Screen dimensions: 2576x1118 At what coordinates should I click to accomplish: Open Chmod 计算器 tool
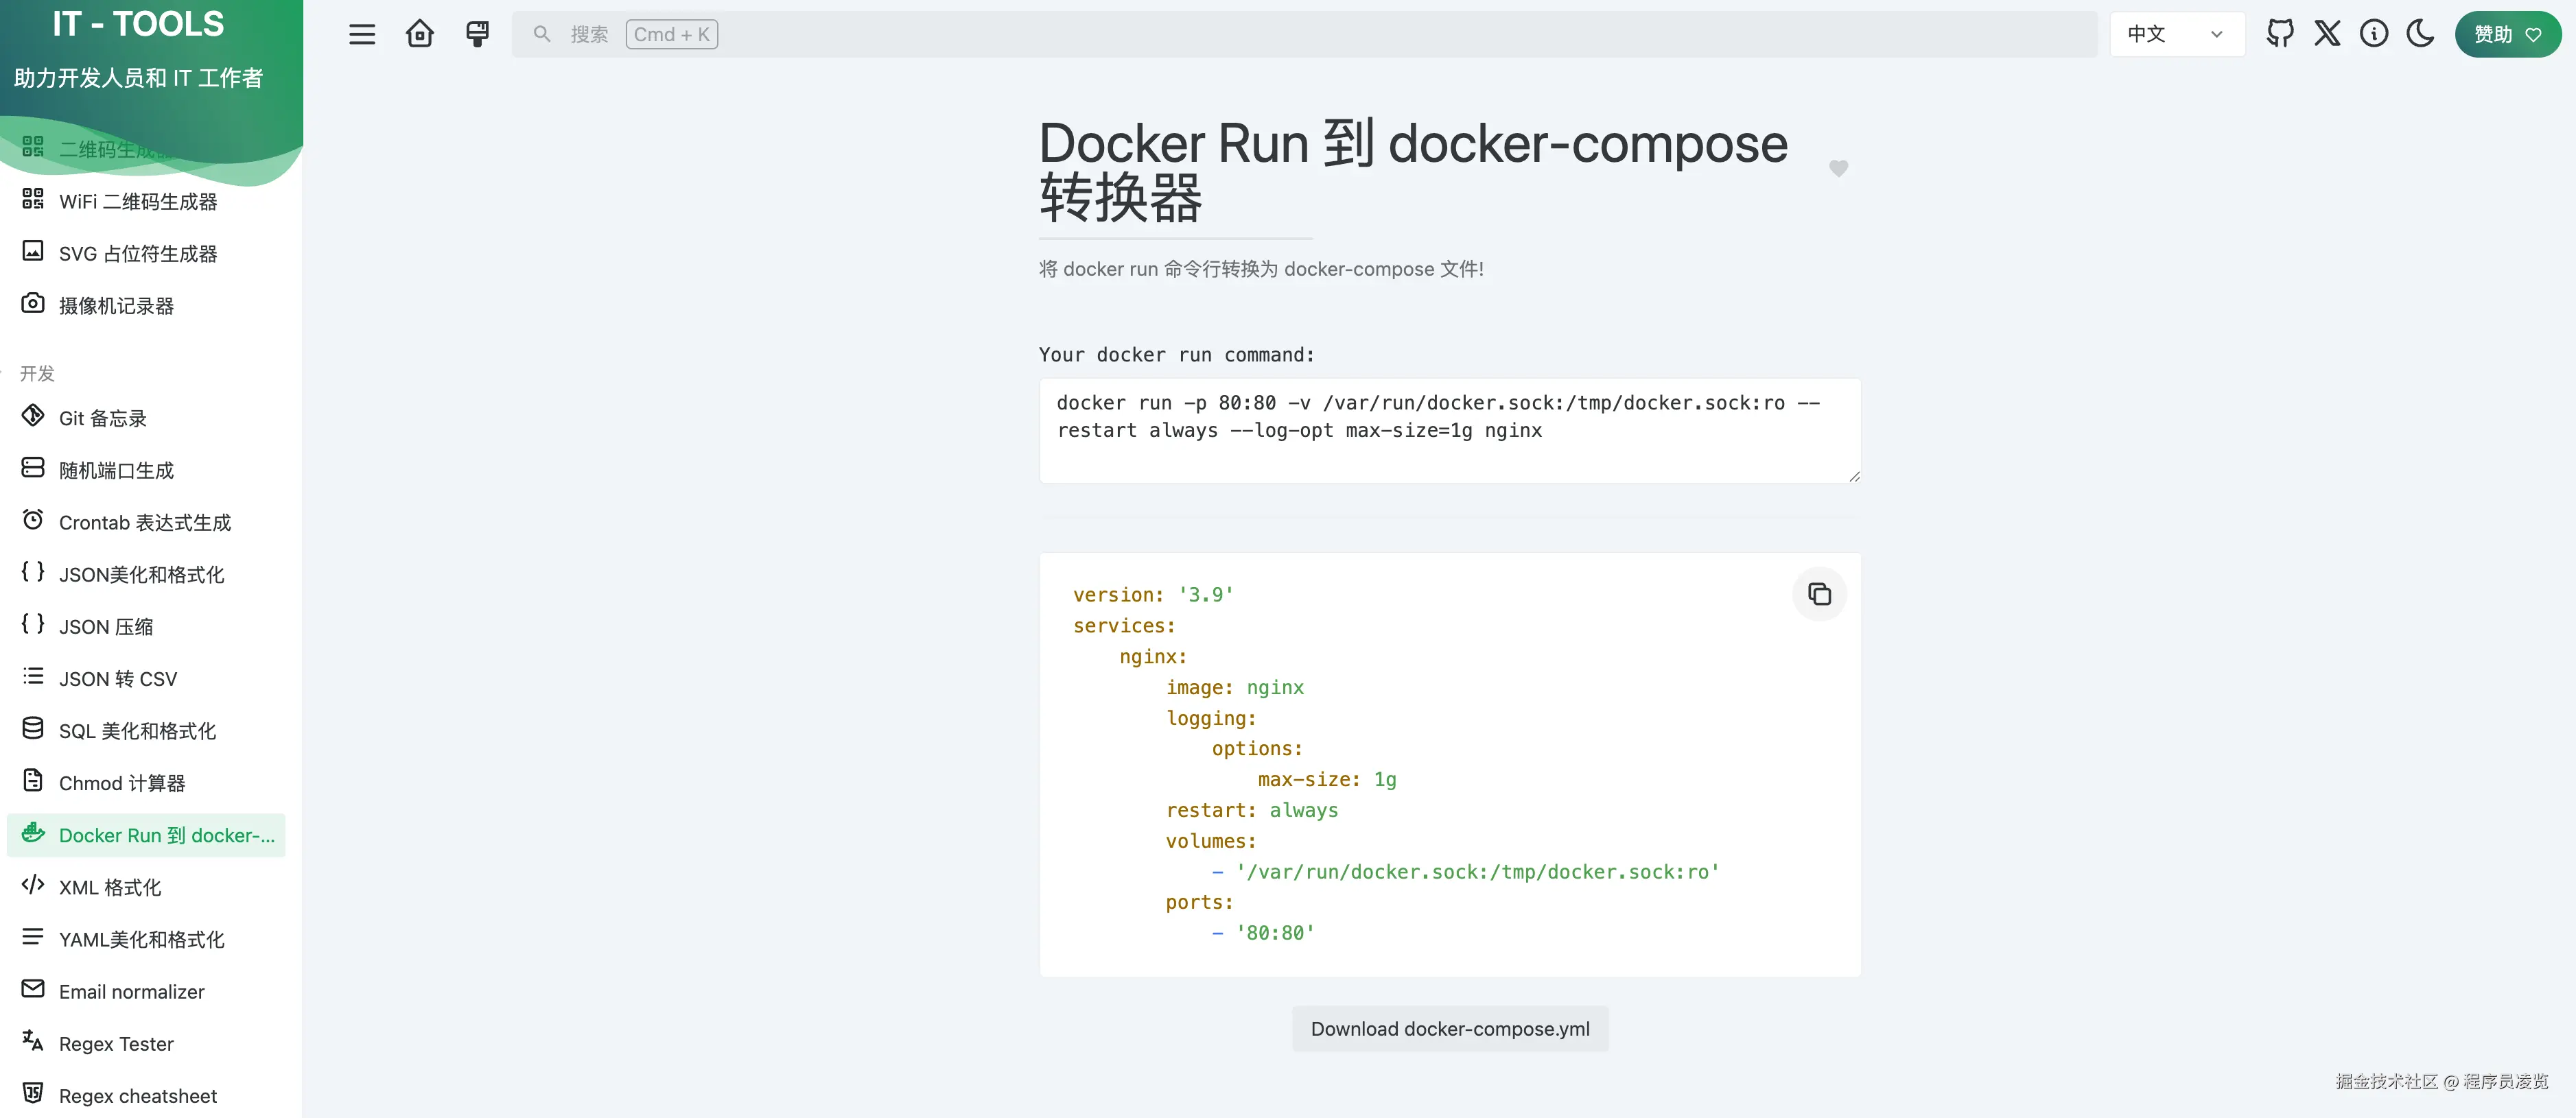point(121,783)
